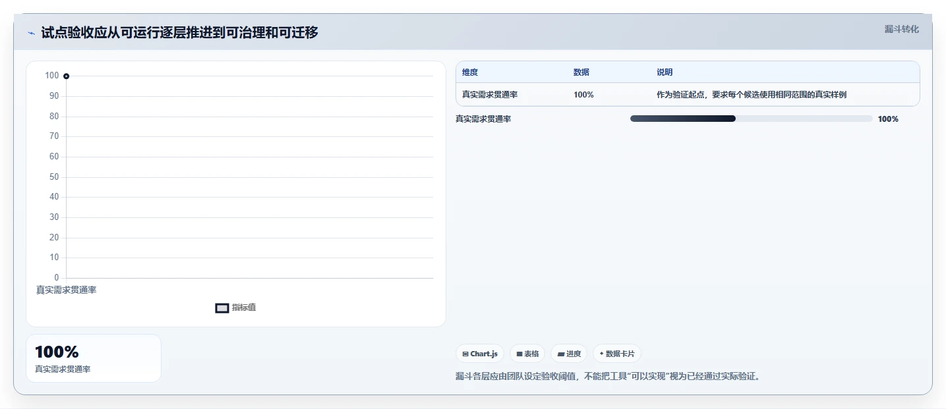The height and width of the screenshot is (409, 946).
Task: Click the Chart.js chip icon
Action: tap(465, 354)
